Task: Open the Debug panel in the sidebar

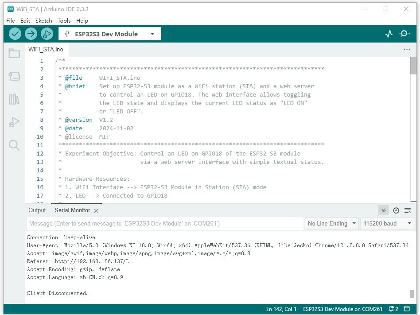Action: click(x=14, y=122)
